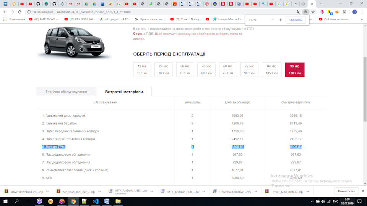The image size is (367, 206).
Task: Open the nik - радикс bookmark
Action: click(x=115, y=19)
